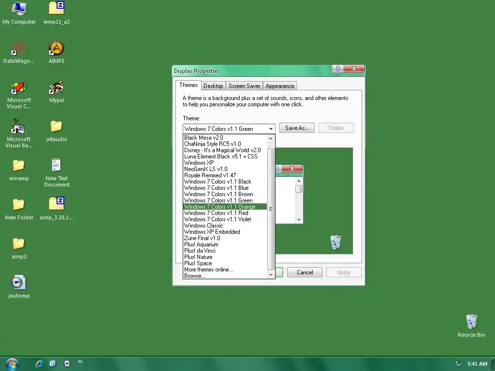
Task: Click the Cancel button
Action: click(x=305, y=272)
